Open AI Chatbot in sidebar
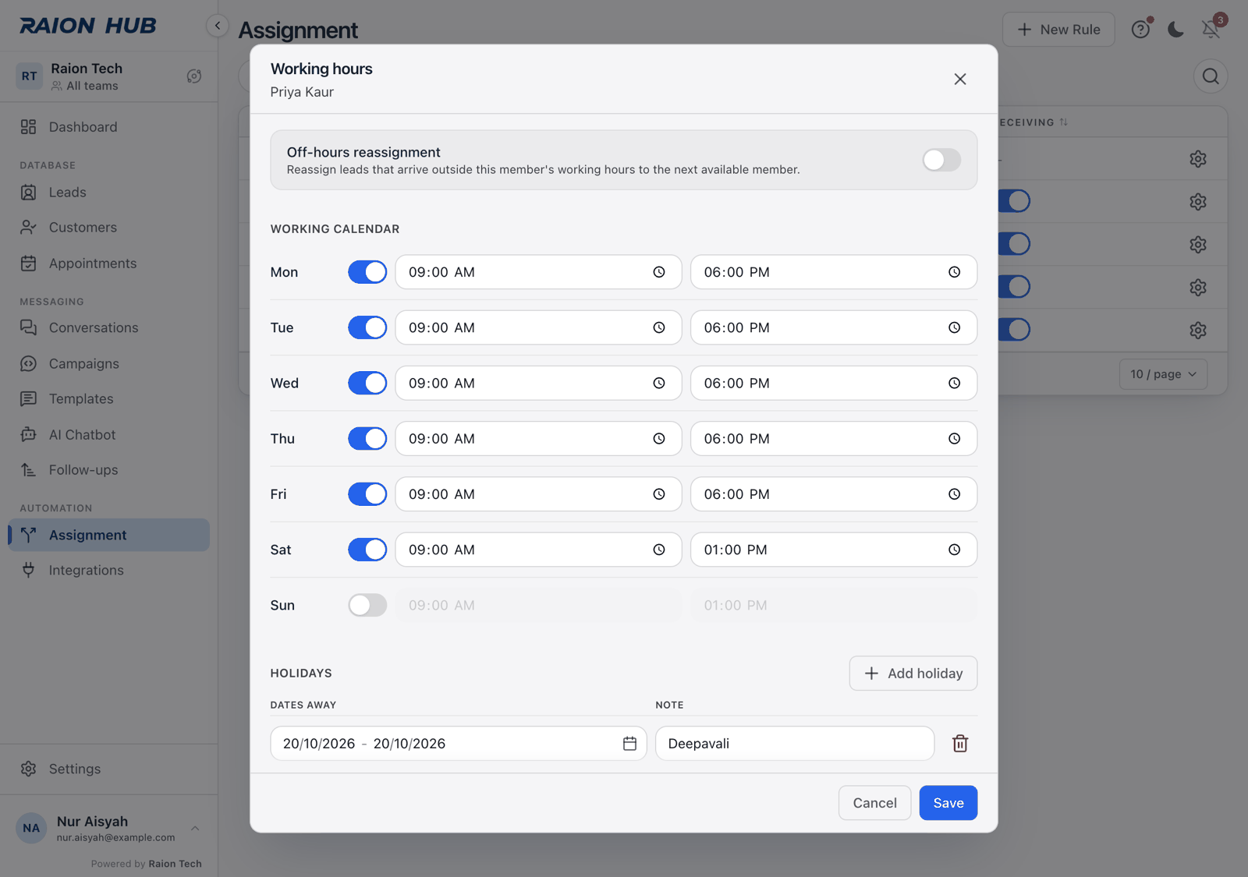This screenshot has height=877, width=1248. [x=108, y=435]
